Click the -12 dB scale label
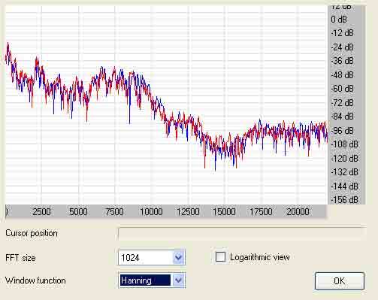Image resolution: width=378 pixels, height=300 pixels. click(x=342, y=33)
